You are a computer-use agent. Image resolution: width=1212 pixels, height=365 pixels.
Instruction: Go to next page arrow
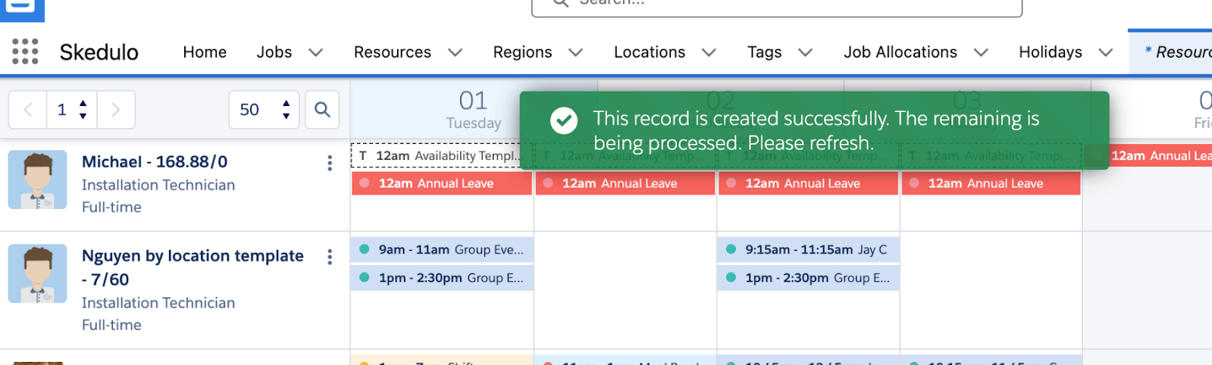(116, 110)
